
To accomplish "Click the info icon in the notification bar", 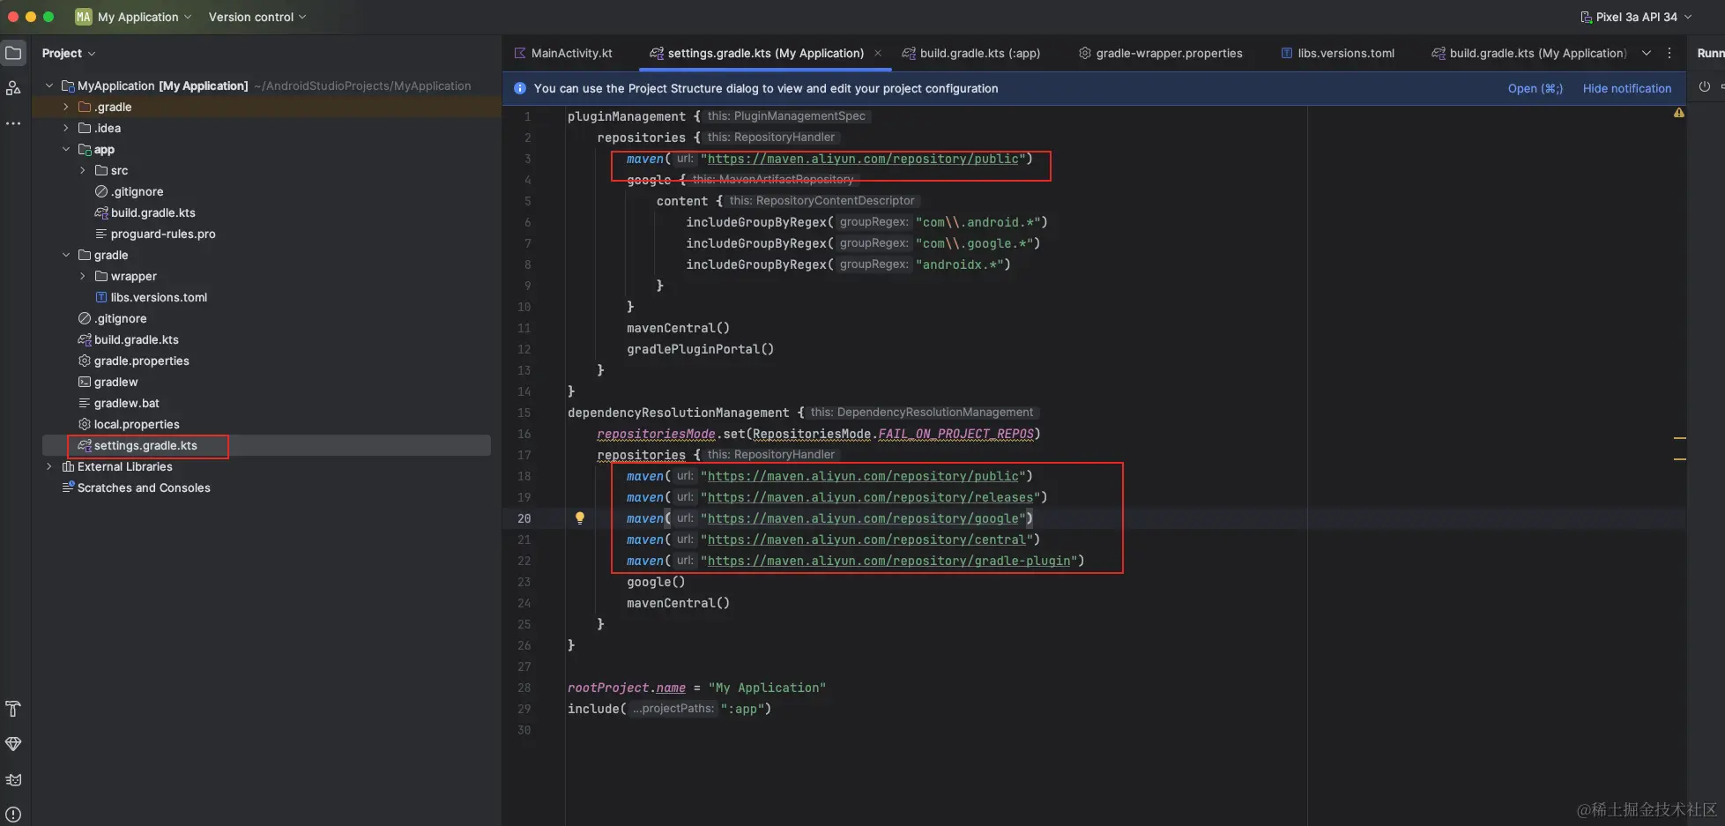I will click(519, 88).
